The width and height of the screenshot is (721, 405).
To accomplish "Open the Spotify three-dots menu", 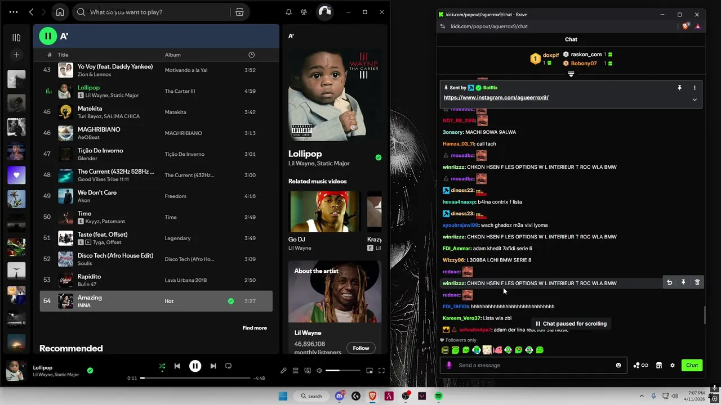I will [x=14, y=12].
